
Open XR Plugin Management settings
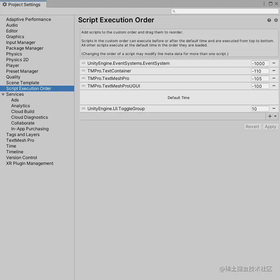click(x=30, y=163)
